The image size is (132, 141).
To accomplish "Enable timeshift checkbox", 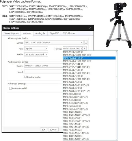I will (10, 88).
